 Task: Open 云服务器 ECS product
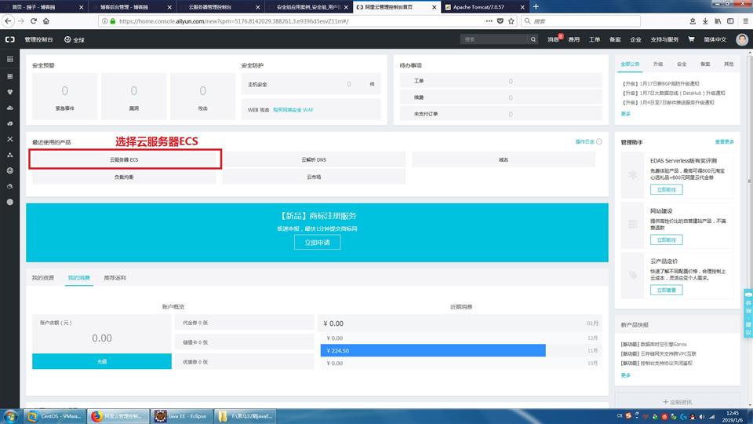125,159
